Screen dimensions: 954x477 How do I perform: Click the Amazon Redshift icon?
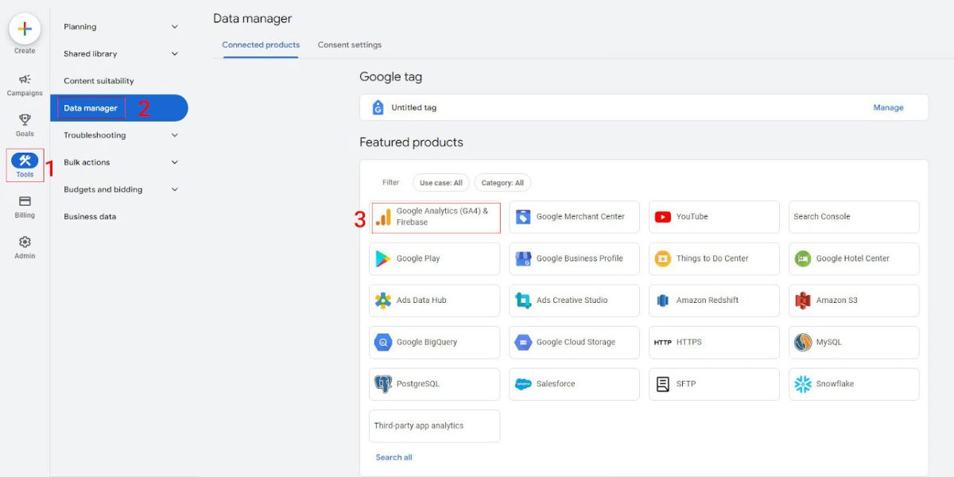point(663,301)
